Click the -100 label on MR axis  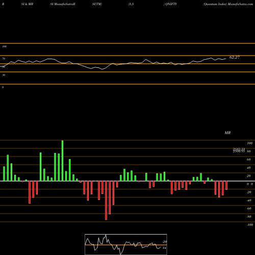pos(249,225)
